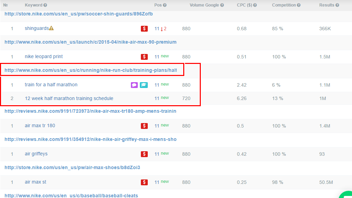Click the 'new' label in air griffeys row
352x198 pixels.
coord(165,153)
